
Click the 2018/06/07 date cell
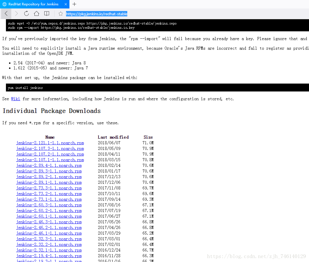pyautogui.click(x=109, y=143)
